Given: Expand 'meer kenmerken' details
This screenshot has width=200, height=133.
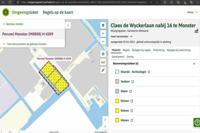Looking at the screenshot, I should (x=122, y=37).
